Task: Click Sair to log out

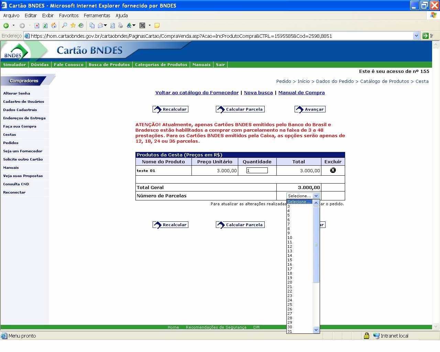Action: (x=220, y=65)
